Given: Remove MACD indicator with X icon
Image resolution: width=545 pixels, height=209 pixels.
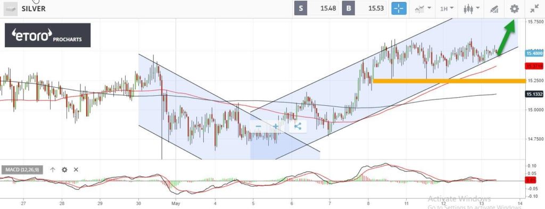Looking at the screenshot, I should pos(76,170).
